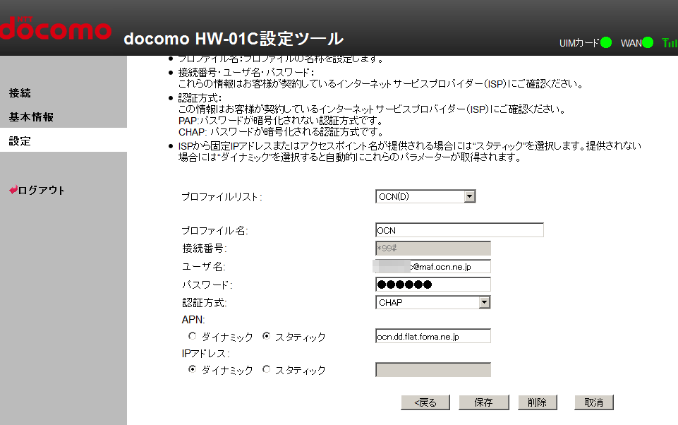Viewport: 678px width, 425px height.
Task: Click the UIM card green status indicator
Action: (606, 42)
